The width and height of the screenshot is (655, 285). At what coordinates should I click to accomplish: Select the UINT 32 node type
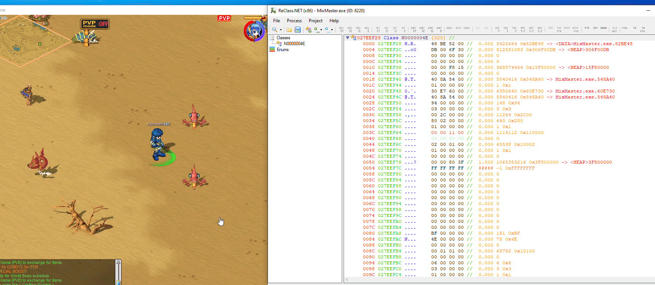[422, 30]
